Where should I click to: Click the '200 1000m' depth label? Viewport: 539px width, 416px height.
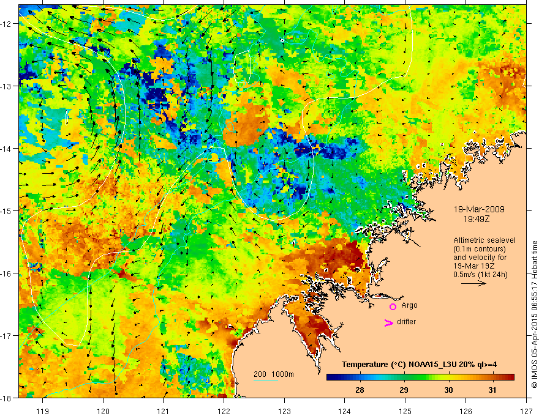pyautogui.click(x=274, y=374)
